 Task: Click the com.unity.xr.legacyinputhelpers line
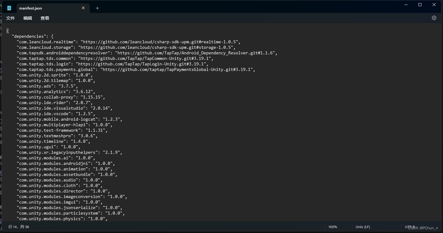click(70, 152)
